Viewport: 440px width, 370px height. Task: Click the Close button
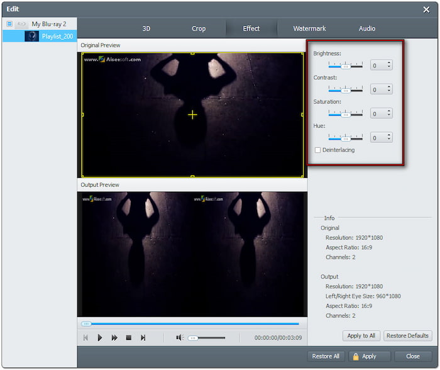tap(413, 356)
